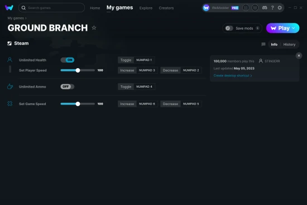Viewport: 307px width, 205px height.
Task: Click the Unlimited Health label
Action: coord(32,60)
